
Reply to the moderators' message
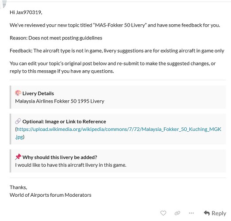pos(215,213)
